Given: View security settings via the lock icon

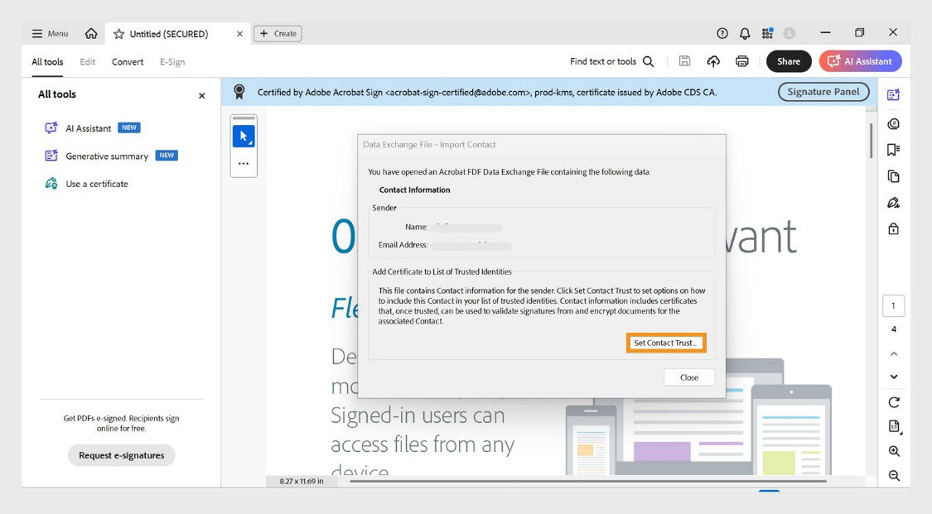Looking at the screenshot, I should (893, 228).
